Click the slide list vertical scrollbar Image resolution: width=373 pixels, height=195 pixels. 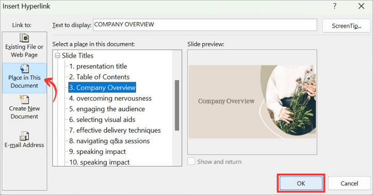point(177,105)
